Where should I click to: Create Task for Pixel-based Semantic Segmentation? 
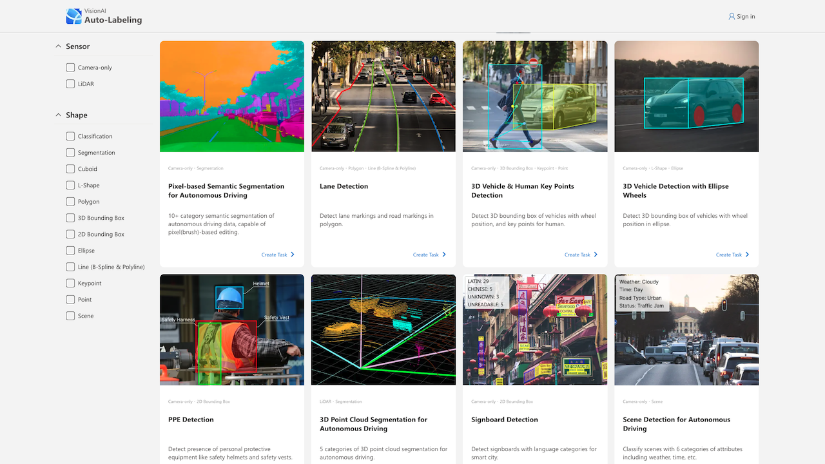(x=278, y=255)
